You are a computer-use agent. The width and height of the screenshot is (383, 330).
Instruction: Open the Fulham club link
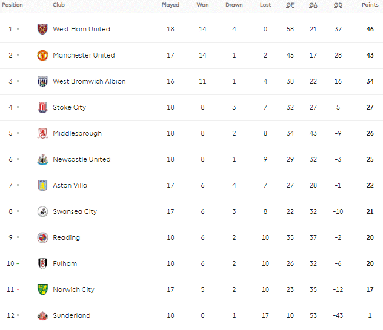click(65, 263)
